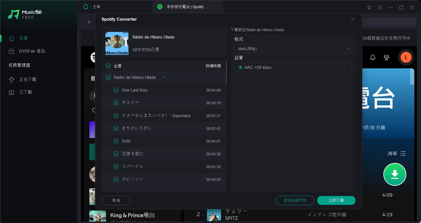The width and height of the screenshot is (421, 223).
Task: Open the orange L profile avatar
Action: 406,57
